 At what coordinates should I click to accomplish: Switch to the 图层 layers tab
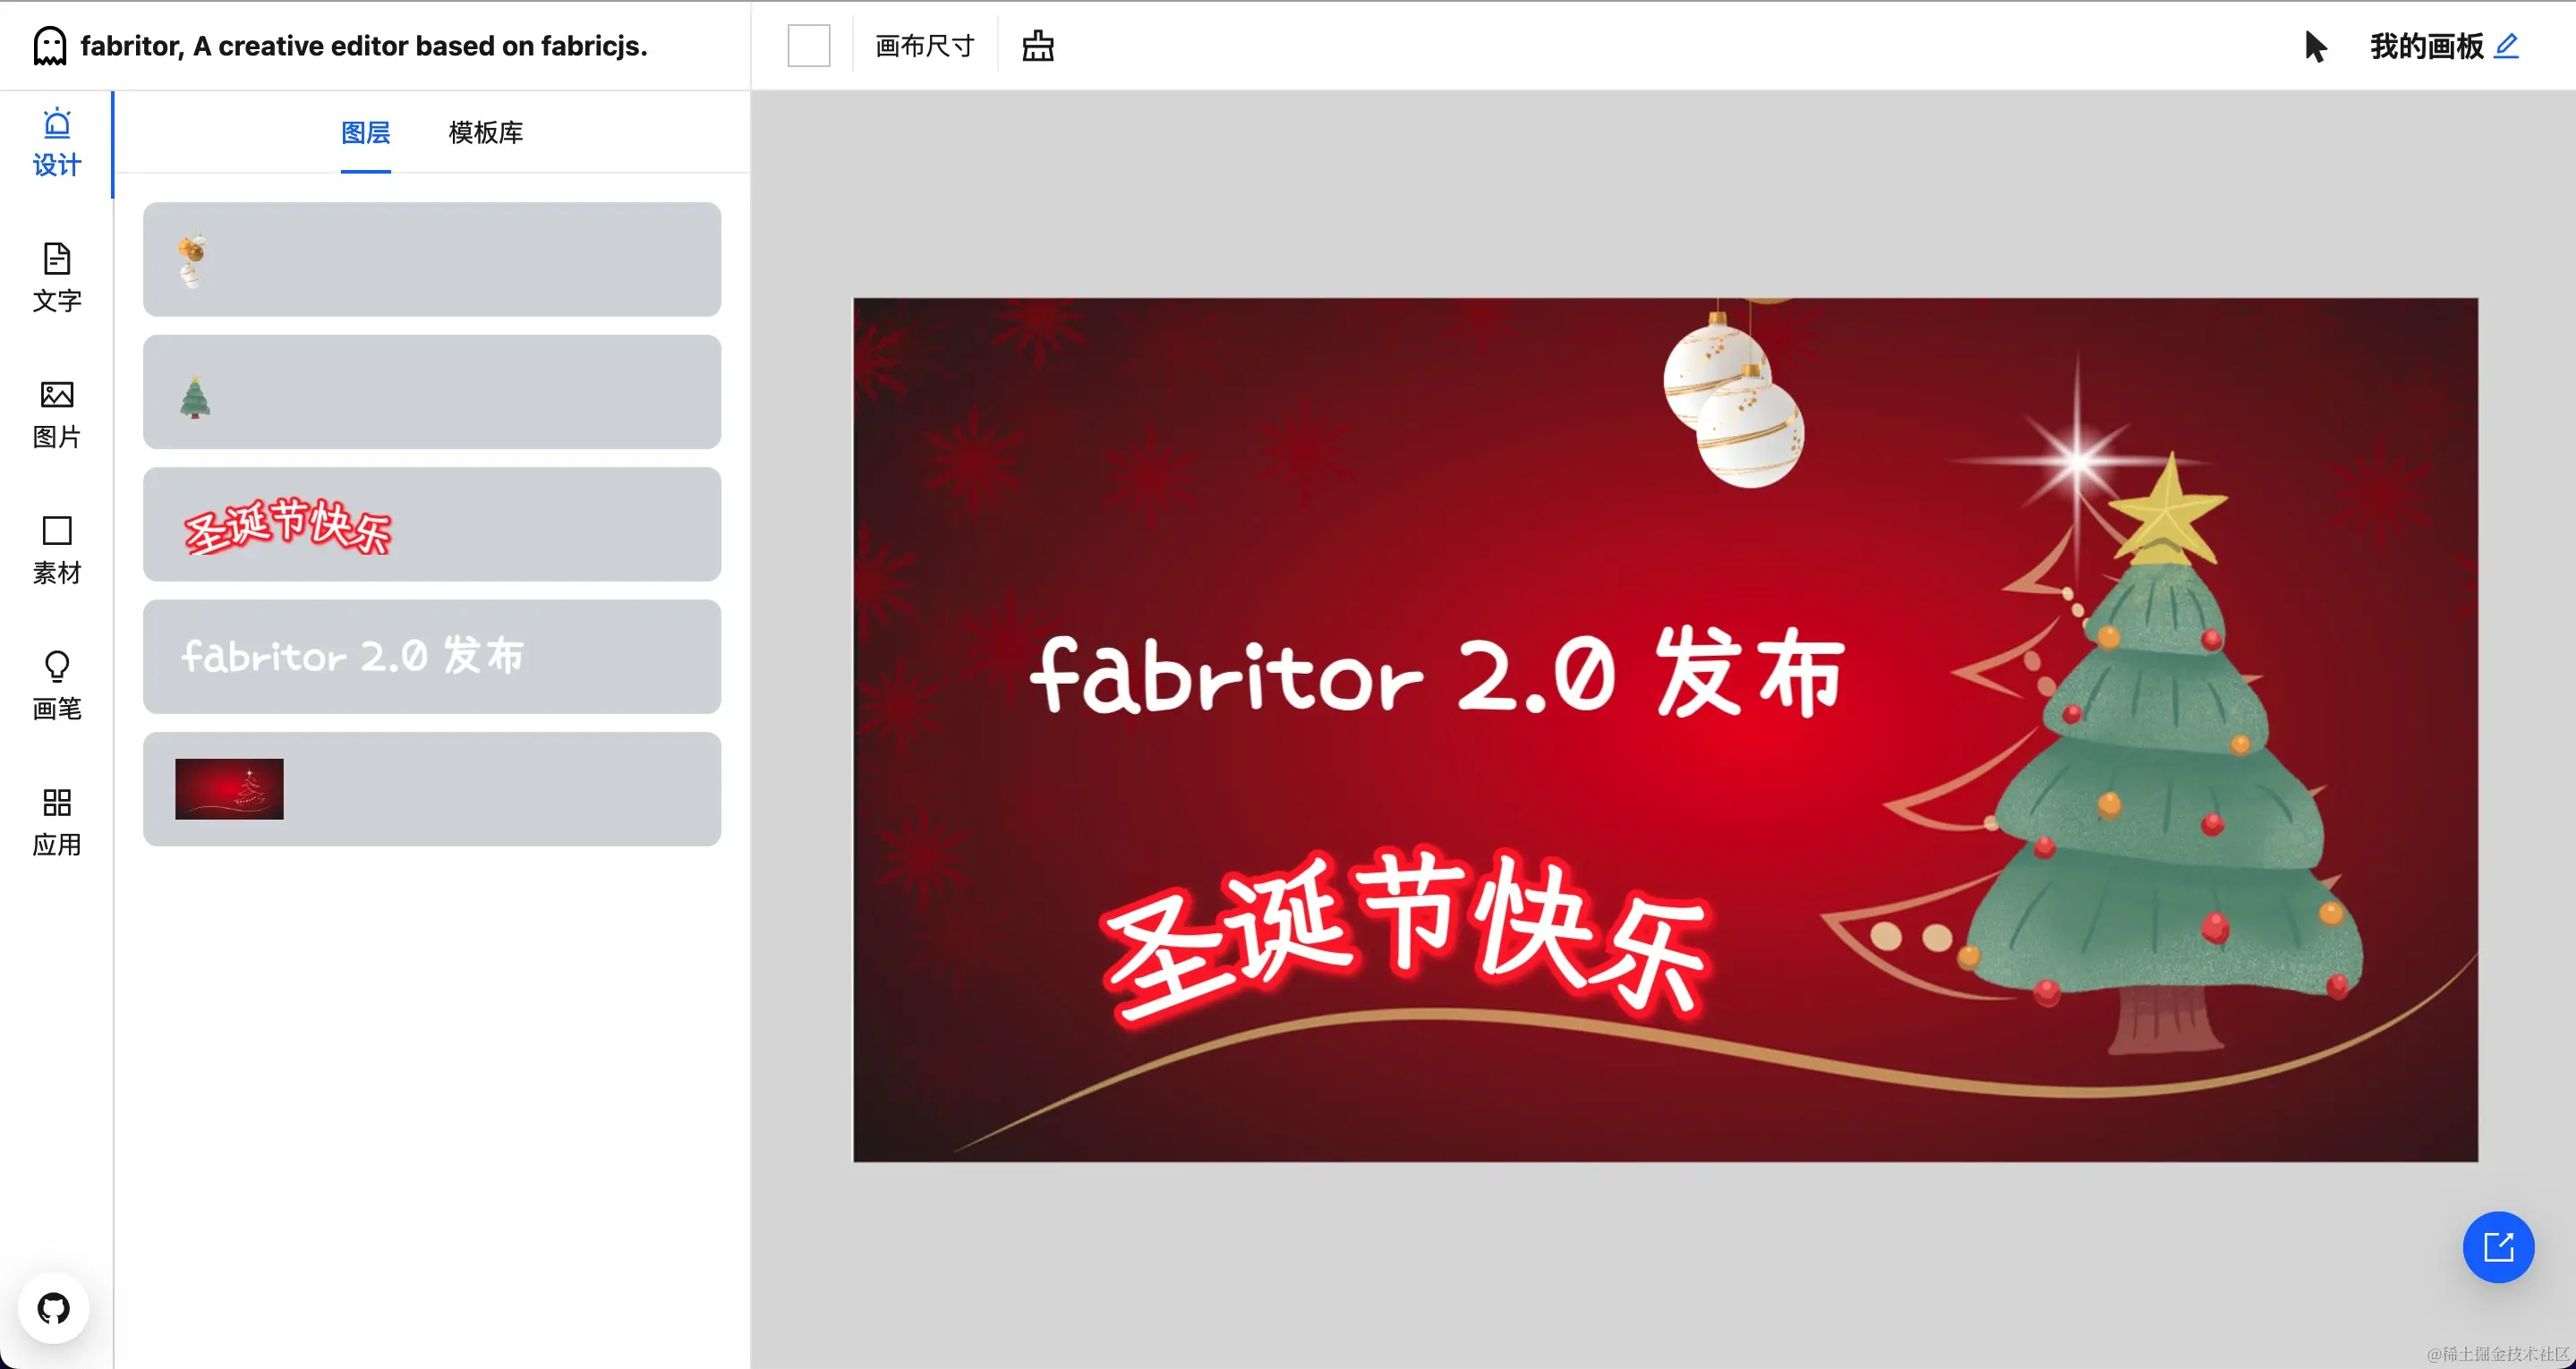(x=365, y=133)
